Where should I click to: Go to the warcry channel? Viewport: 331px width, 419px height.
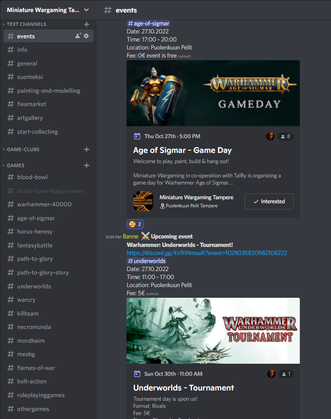49,300
